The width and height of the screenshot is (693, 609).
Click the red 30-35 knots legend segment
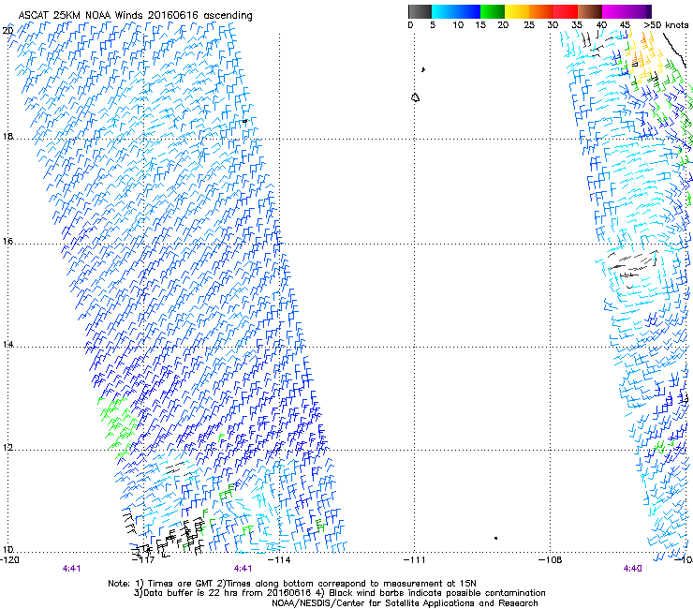[566, 11]
